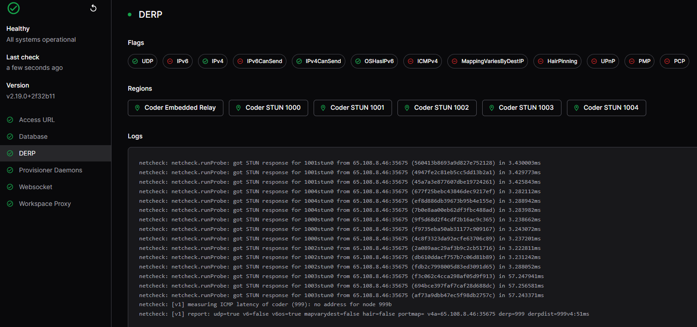Select the Coder STUN 1002 region

coord(437,108)
